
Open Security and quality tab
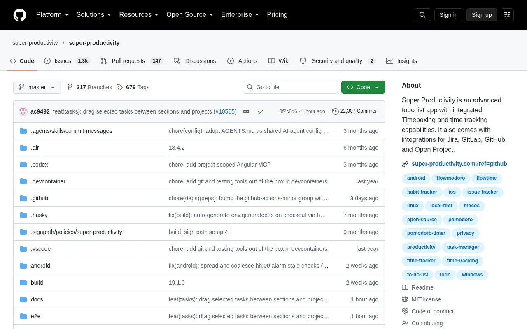tap(338, 61)
